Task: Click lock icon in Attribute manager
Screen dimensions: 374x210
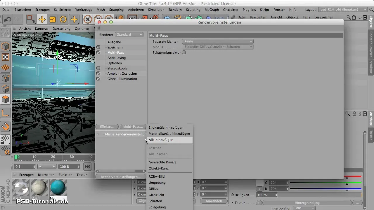Action: [x=354, y=114]
